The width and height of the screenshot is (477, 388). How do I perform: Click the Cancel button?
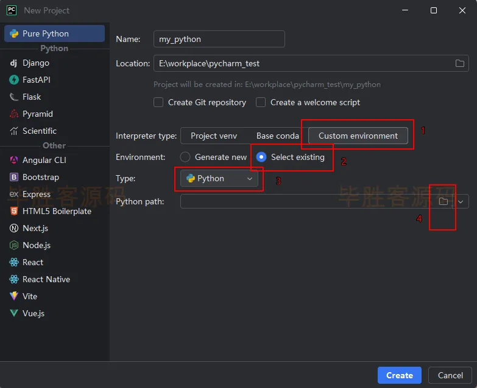(450, 375)
